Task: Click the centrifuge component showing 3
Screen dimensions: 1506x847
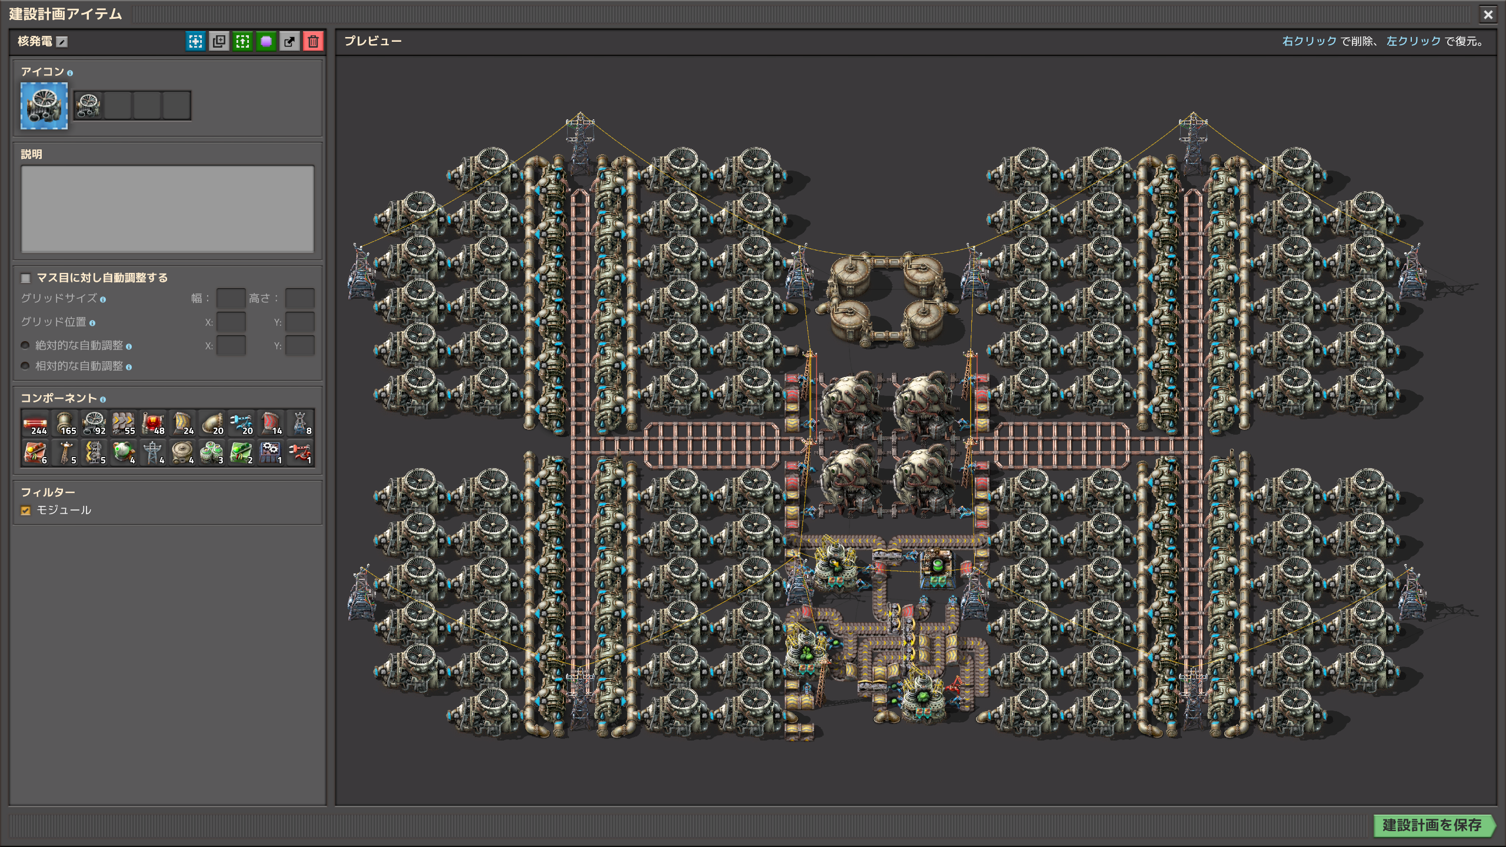Action: coord(212,453)
